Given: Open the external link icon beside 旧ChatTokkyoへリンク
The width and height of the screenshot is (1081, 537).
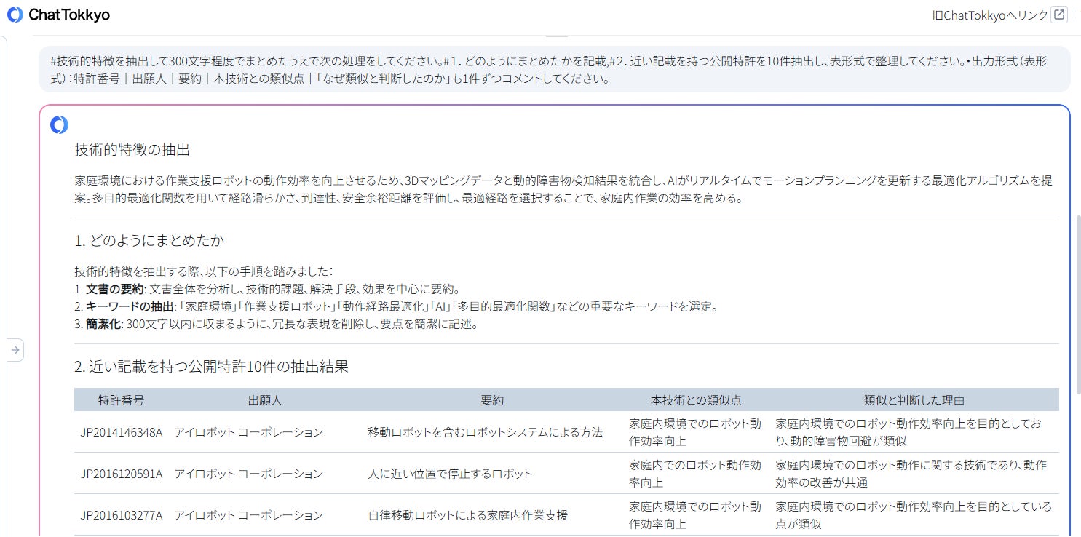Looking at the screenshot, I should coord(1060,15).
